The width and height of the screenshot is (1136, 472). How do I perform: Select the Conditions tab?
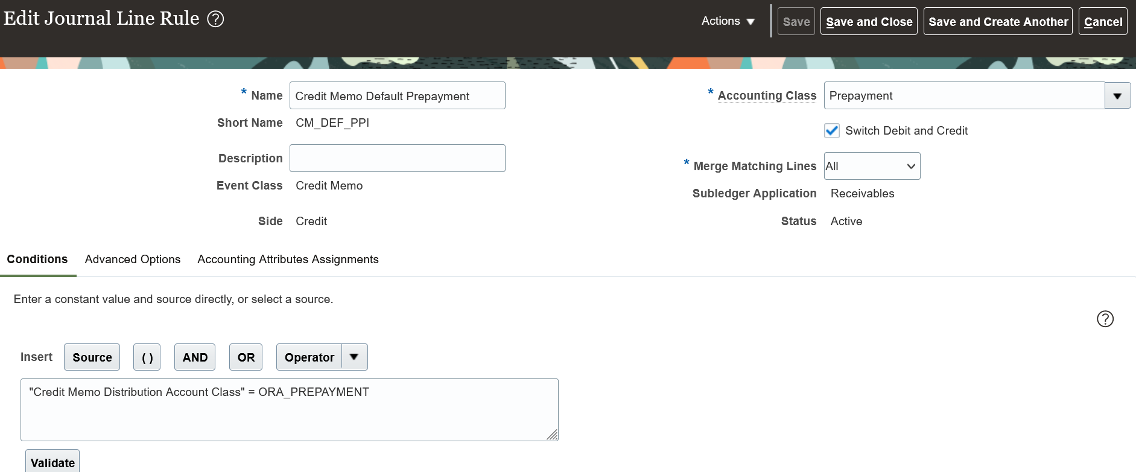coord(37,260)
